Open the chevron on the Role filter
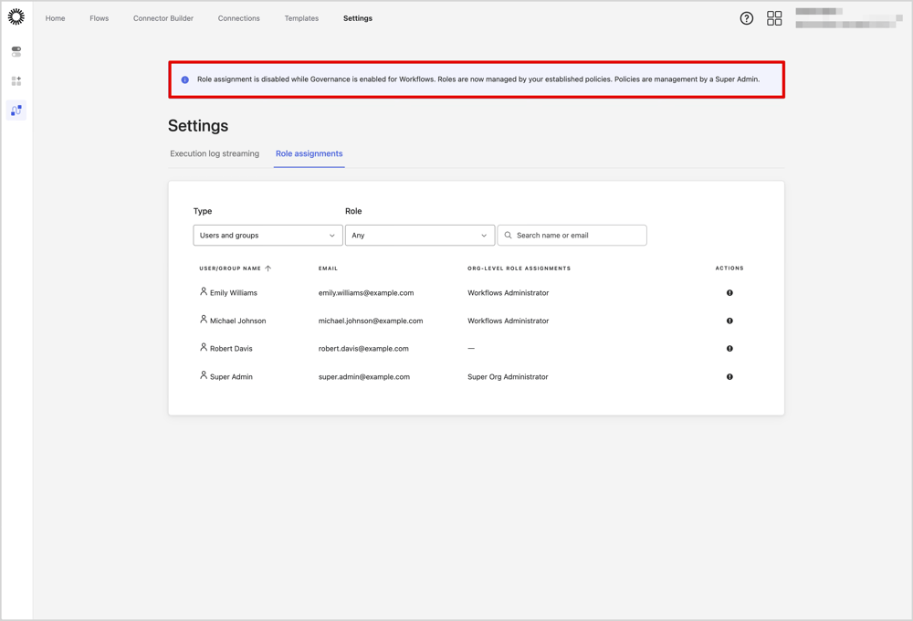The image size is (913, 621). point(485,235)
